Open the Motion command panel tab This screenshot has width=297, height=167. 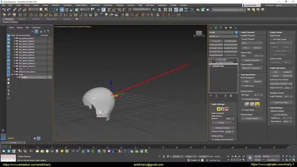coord(226,28)
